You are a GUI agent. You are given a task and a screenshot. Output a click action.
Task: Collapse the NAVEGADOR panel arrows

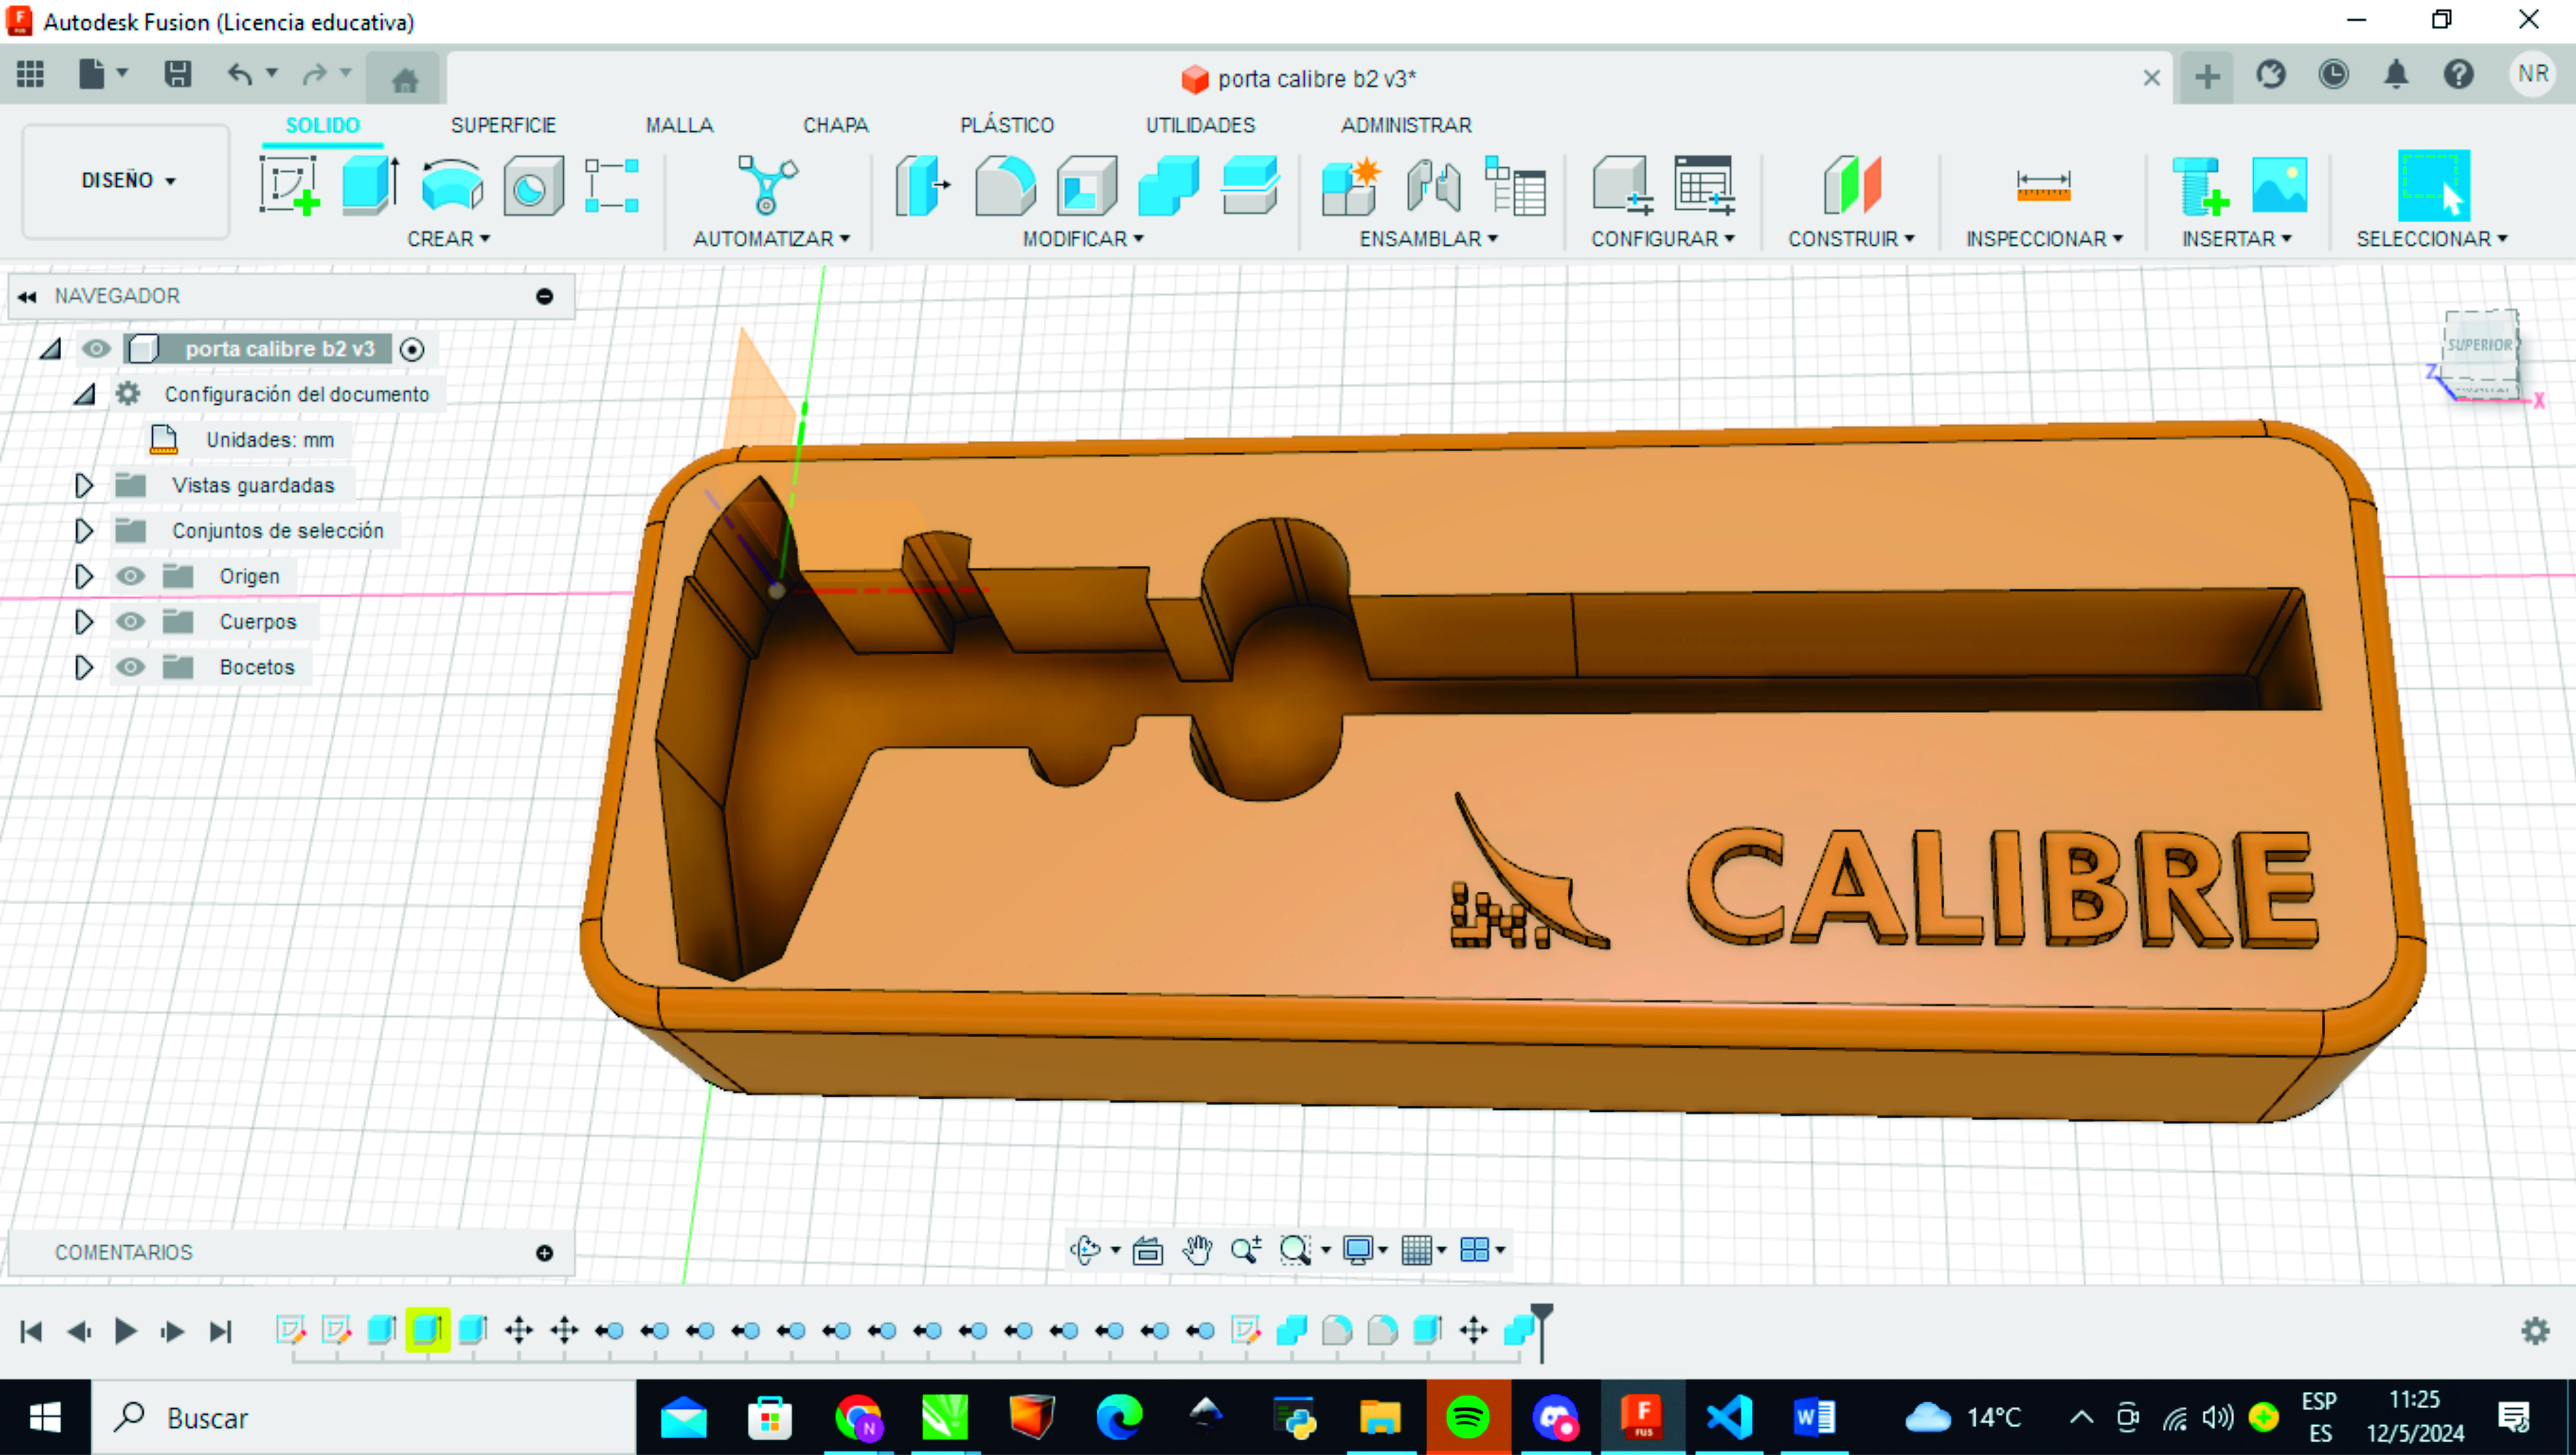click(27, 296)
